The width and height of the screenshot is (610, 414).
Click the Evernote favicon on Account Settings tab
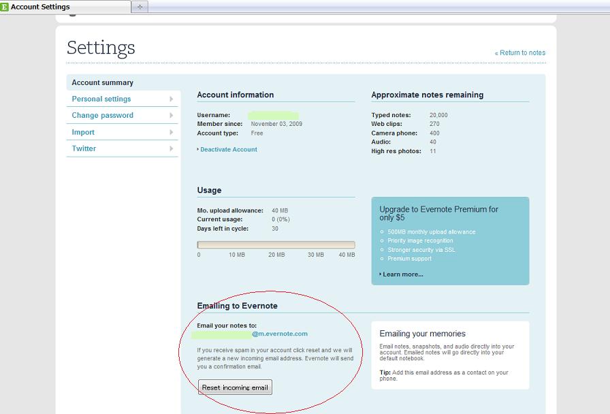tap(4, 7)
